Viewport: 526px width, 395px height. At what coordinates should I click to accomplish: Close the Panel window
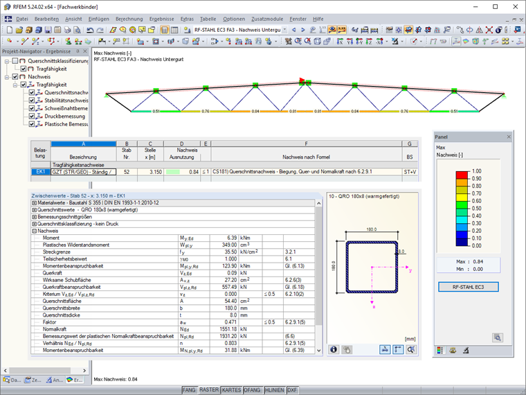click(x=509, y=137)
